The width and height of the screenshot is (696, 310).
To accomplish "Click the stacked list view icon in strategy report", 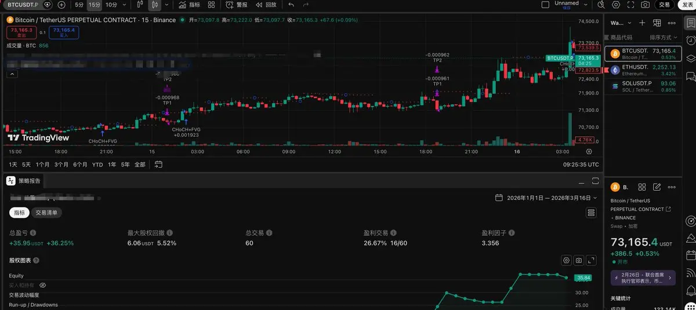I will pos(591,213).
